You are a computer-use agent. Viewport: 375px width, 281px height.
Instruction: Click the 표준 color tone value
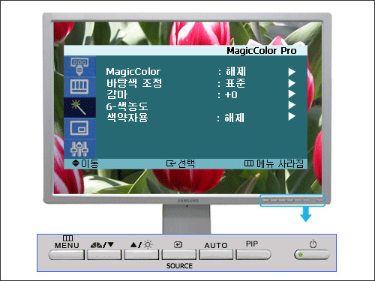tap(235, 83)
